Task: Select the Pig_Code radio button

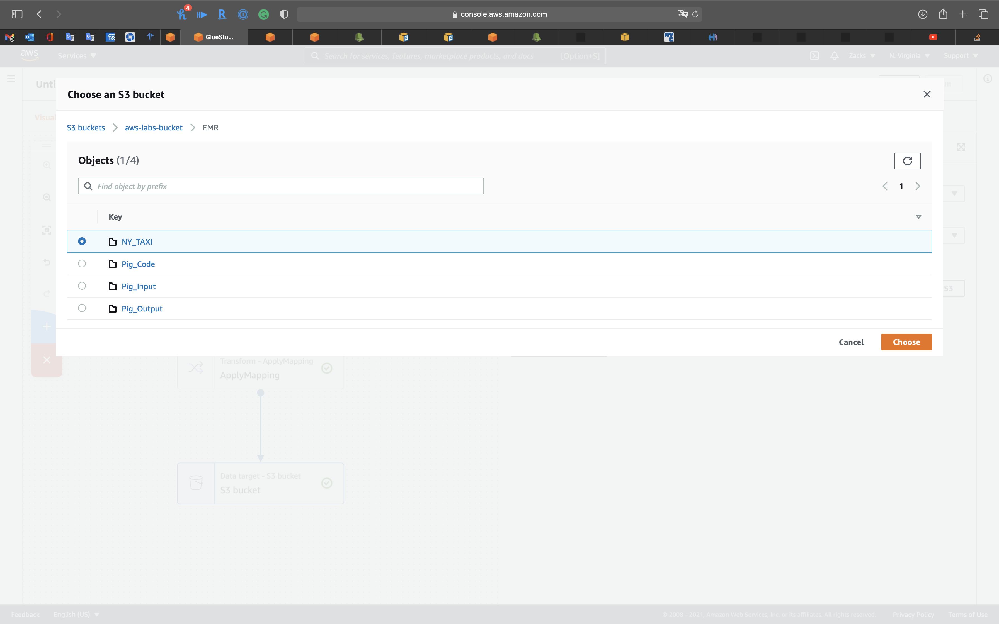Action: pos(82,264)
